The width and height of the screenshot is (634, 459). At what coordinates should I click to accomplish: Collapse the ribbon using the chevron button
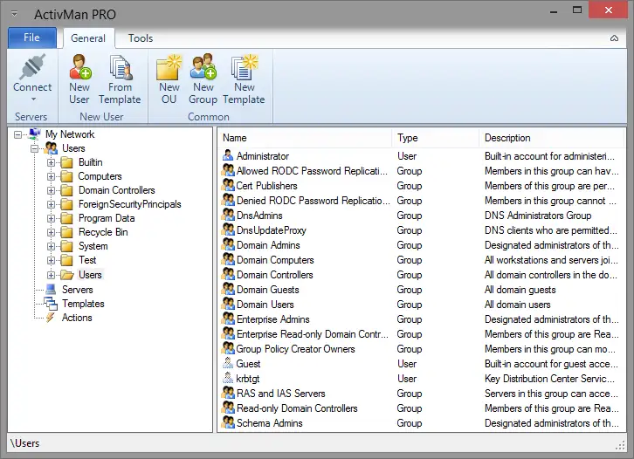pos(614,38)
